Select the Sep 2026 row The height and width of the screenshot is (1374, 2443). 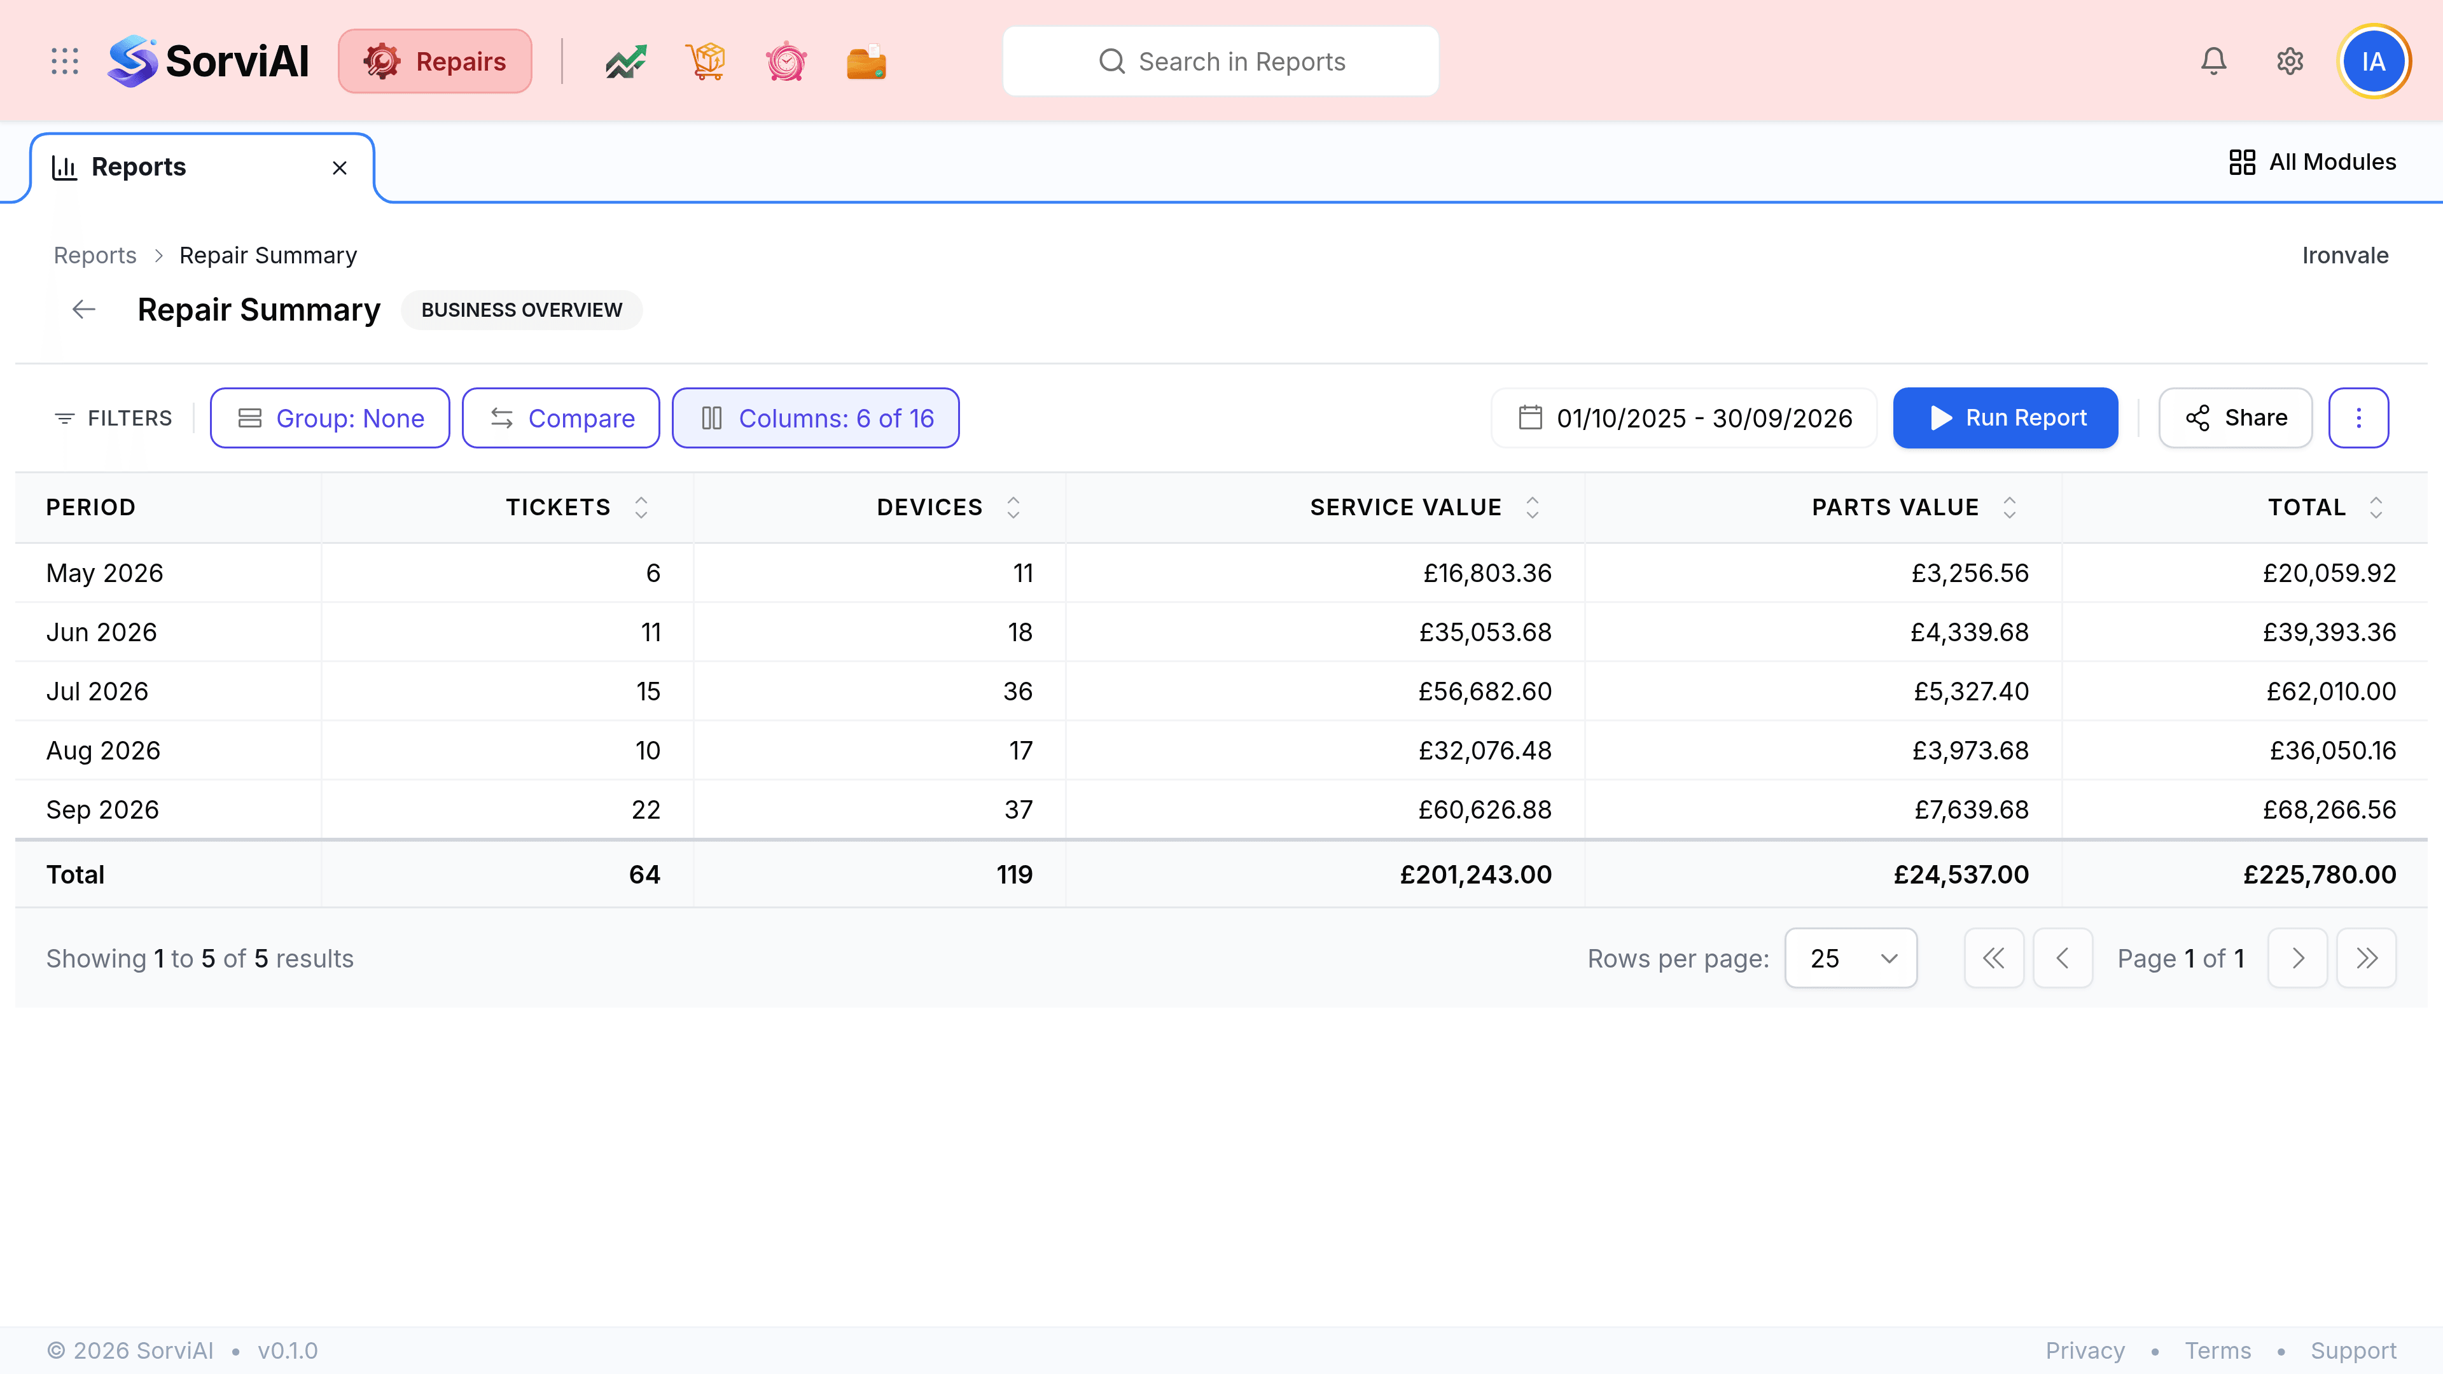tap(1221, 810)
